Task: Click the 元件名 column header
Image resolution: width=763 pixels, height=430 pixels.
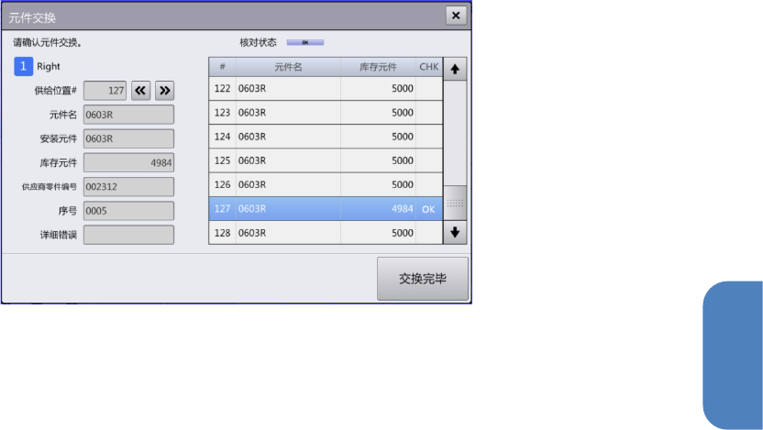Action: point(288,67)
